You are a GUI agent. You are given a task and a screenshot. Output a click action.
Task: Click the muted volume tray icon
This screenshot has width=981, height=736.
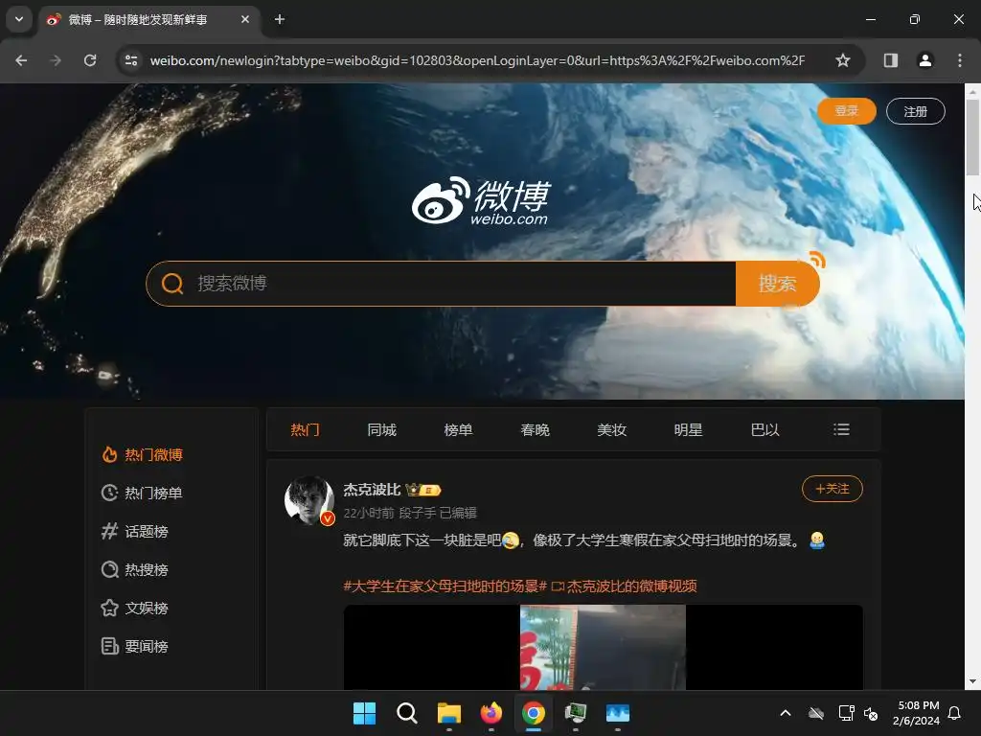point(870,713)
